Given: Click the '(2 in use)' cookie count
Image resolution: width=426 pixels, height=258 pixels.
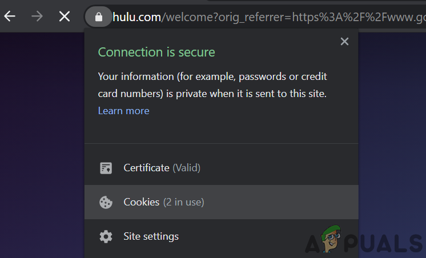Looking at the screenshot, I should [183, 202].
